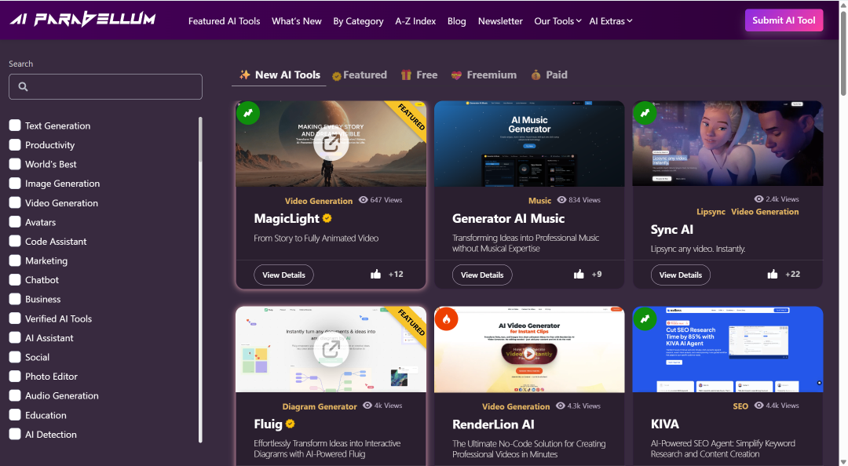Image resolution: width=848 pixels, height=466 pixels.
Task: Click the FEATURED ribbon on Fluig card
Action: click(x=411, y=322)
